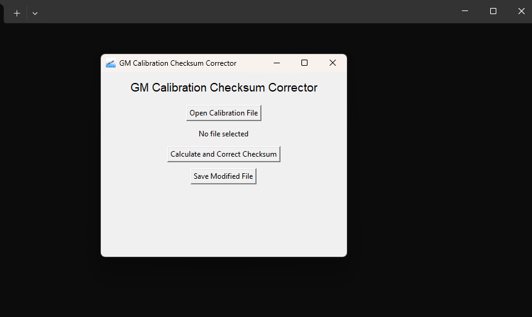Click the "No file selected" status label

pos(223,134)
